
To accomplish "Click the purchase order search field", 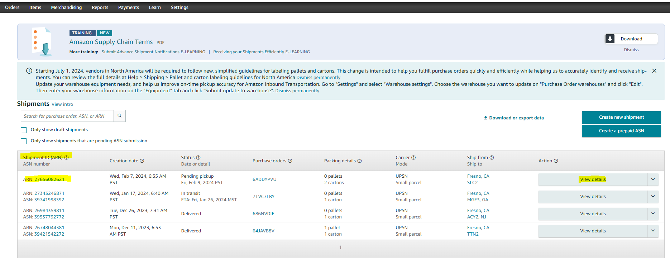I will tap(67, 116).
